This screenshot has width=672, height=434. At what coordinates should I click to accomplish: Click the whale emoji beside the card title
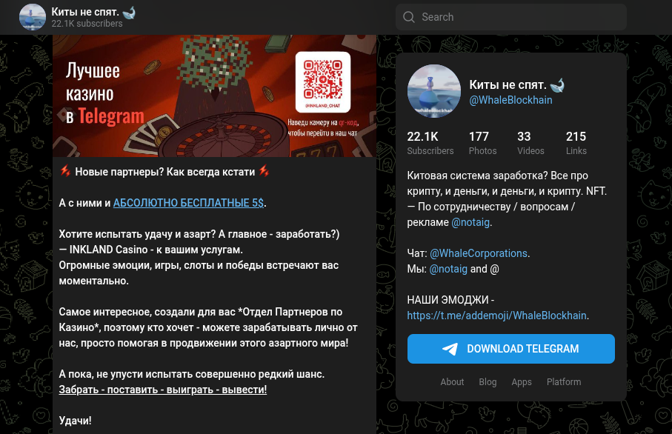tap(557, 85)
